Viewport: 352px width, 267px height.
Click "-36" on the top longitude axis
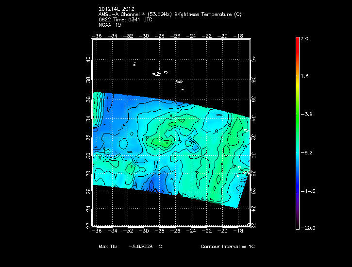tap(97, 36)
